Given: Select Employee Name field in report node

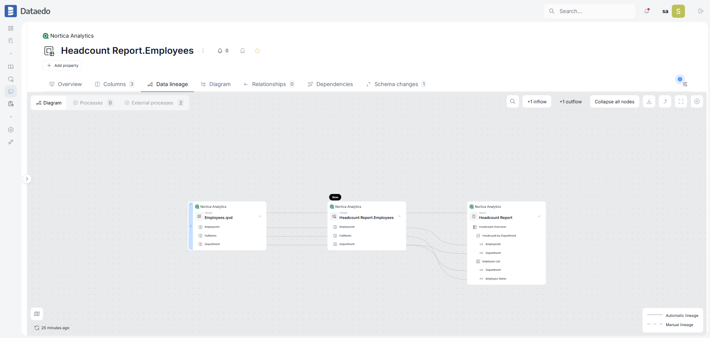Looking at the screenshot, I should point(496,279).
